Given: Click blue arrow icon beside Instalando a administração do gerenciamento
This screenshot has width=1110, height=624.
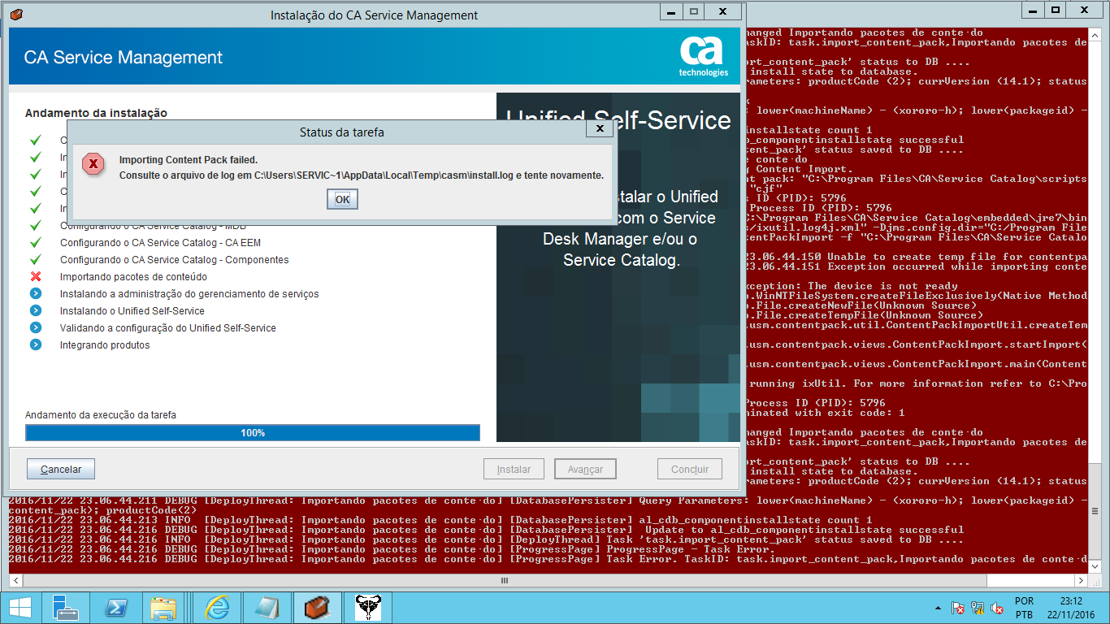Looking at the screenshot, I should point(36,294).
